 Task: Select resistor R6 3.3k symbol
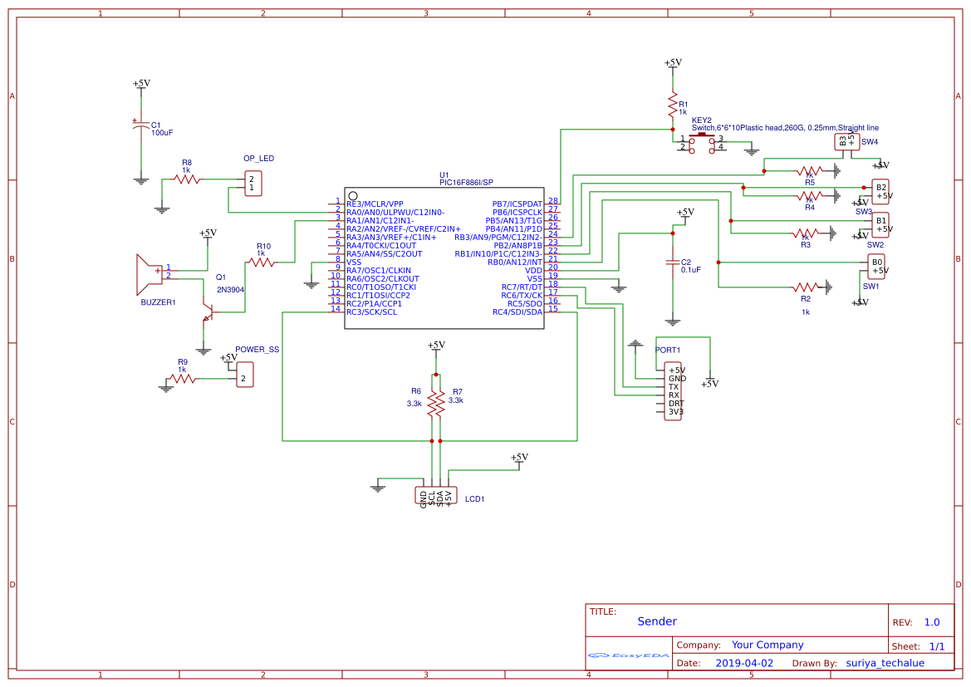point(434,403)
